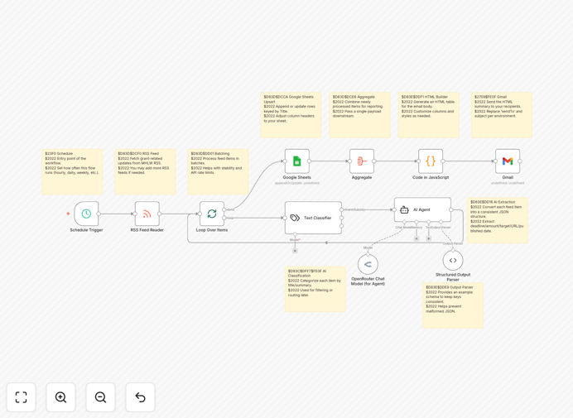
Task: Select the Schedule sticky note
Action: [x=72, y=171]
